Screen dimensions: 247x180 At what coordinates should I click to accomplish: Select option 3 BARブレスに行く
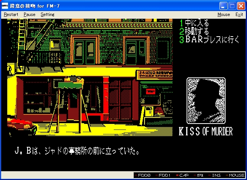tap(210, 40)
